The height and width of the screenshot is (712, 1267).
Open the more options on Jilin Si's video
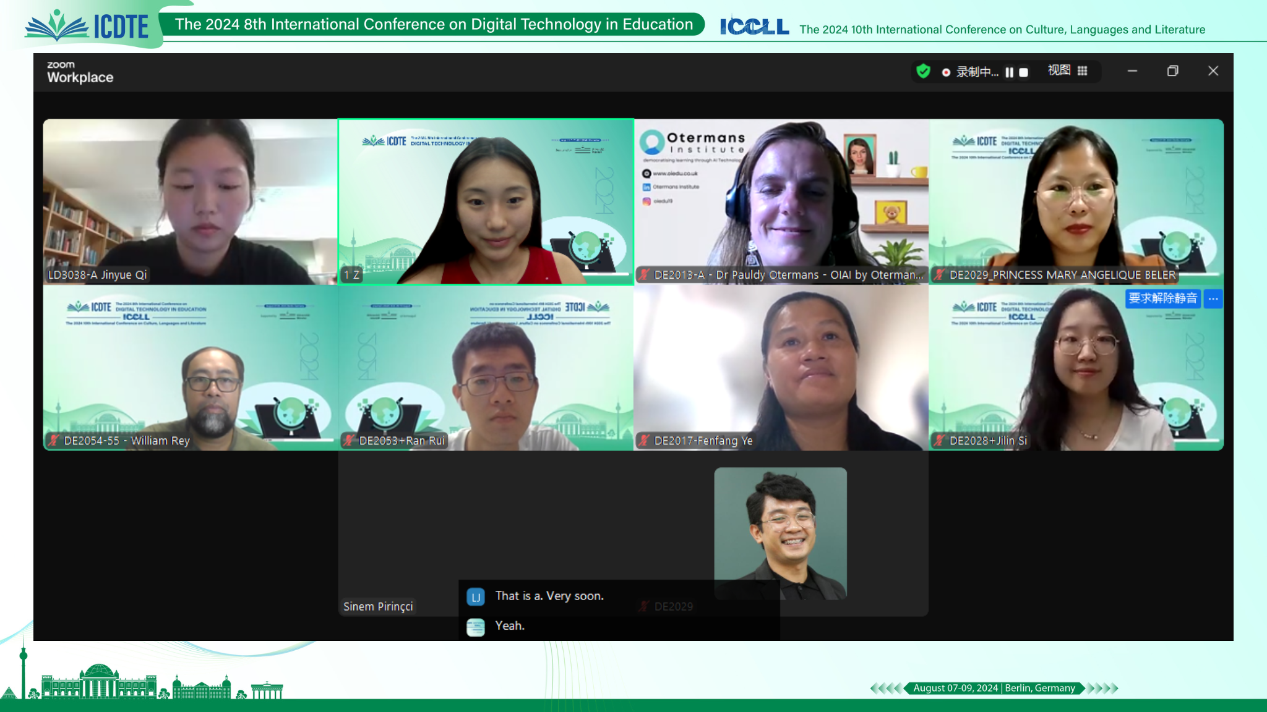[x=1213, y=299]
